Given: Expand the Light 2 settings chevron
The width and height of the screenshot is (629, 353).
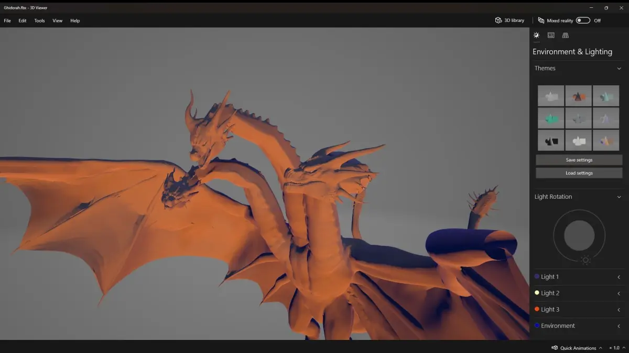Looking at the screenshot, I should click(619, 293).
